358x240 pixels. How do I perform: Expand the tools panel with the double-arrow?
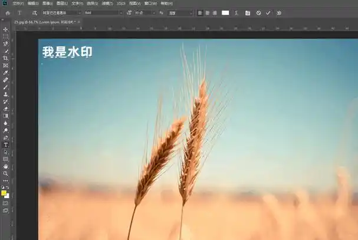point(3,20)
